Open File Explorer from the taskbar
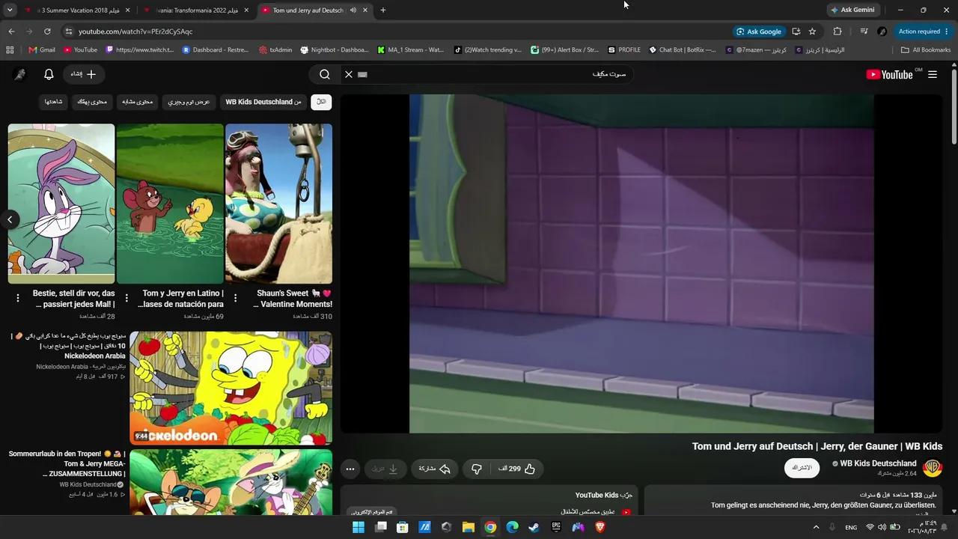The width and height of the screenshot is (958, 539). pos(468,527)
